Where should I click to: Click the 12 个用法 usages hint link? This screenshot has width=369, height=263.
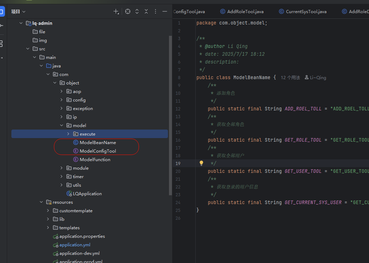pyautogui.click(x=290, y=78)
